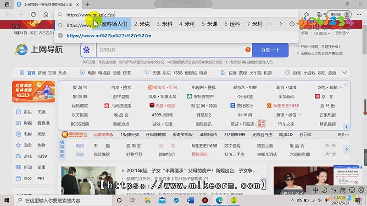
Task: Open sidebar 淘宝 star icon link
Action: tap(18, 145)
